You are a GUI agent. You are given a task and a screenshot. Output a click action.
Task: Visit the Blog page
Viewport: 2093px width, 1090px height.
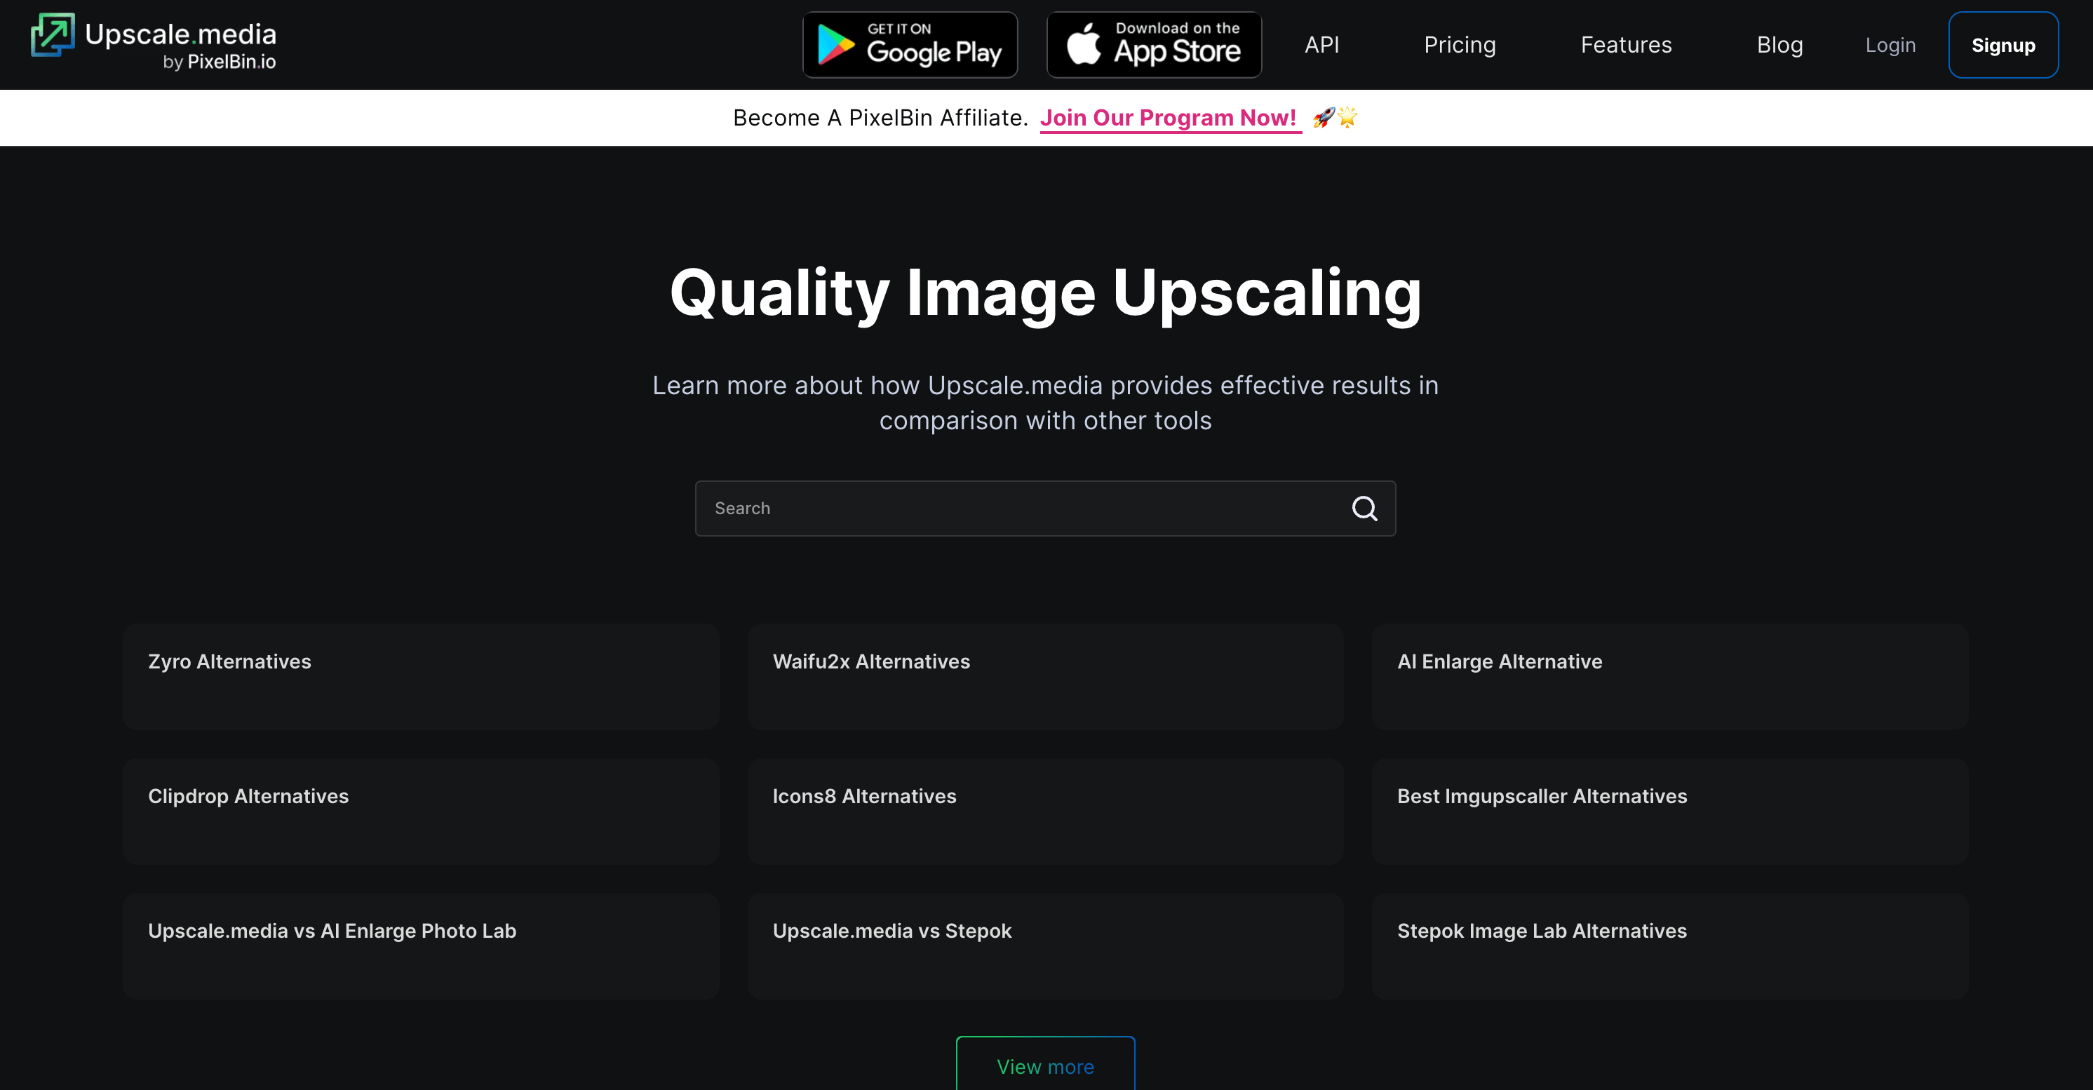[x=1779, y=45]
